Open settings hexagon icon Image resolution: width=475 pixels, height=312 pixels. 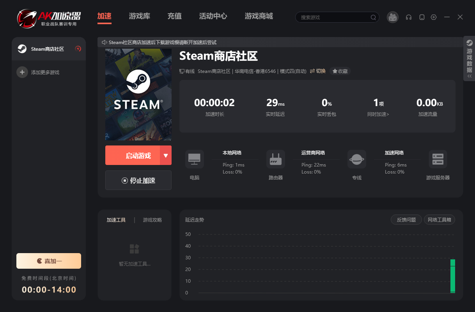pos(434,17)
